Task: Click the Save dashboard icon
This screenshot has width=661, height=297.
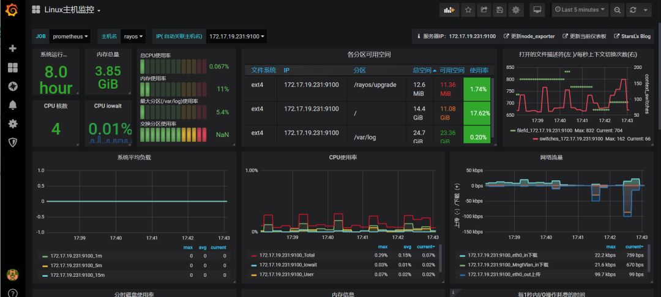Action: 499,10
